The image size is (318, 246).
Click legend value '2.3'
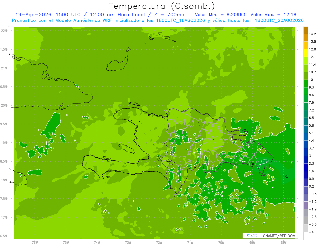[312, 163]
